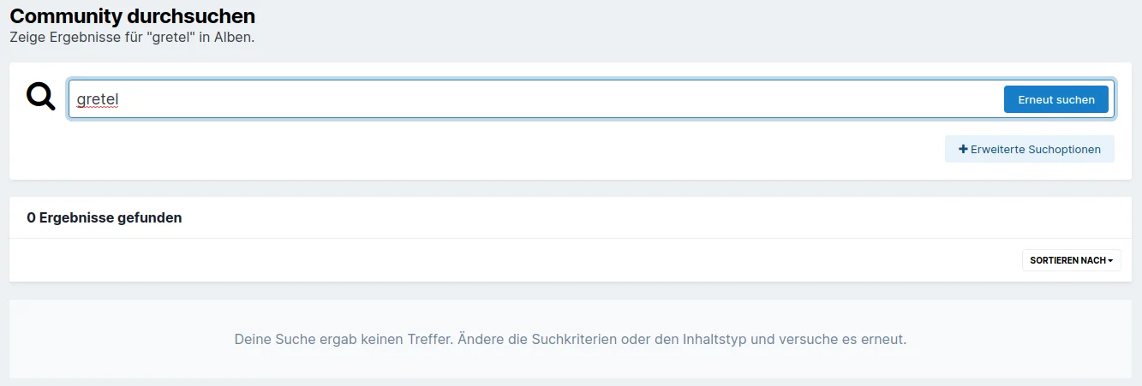Click the "0 Ergebnisse gefunden" header
Image resolution: width=1142 pixels, height=386 pixels.
(105, 217)
